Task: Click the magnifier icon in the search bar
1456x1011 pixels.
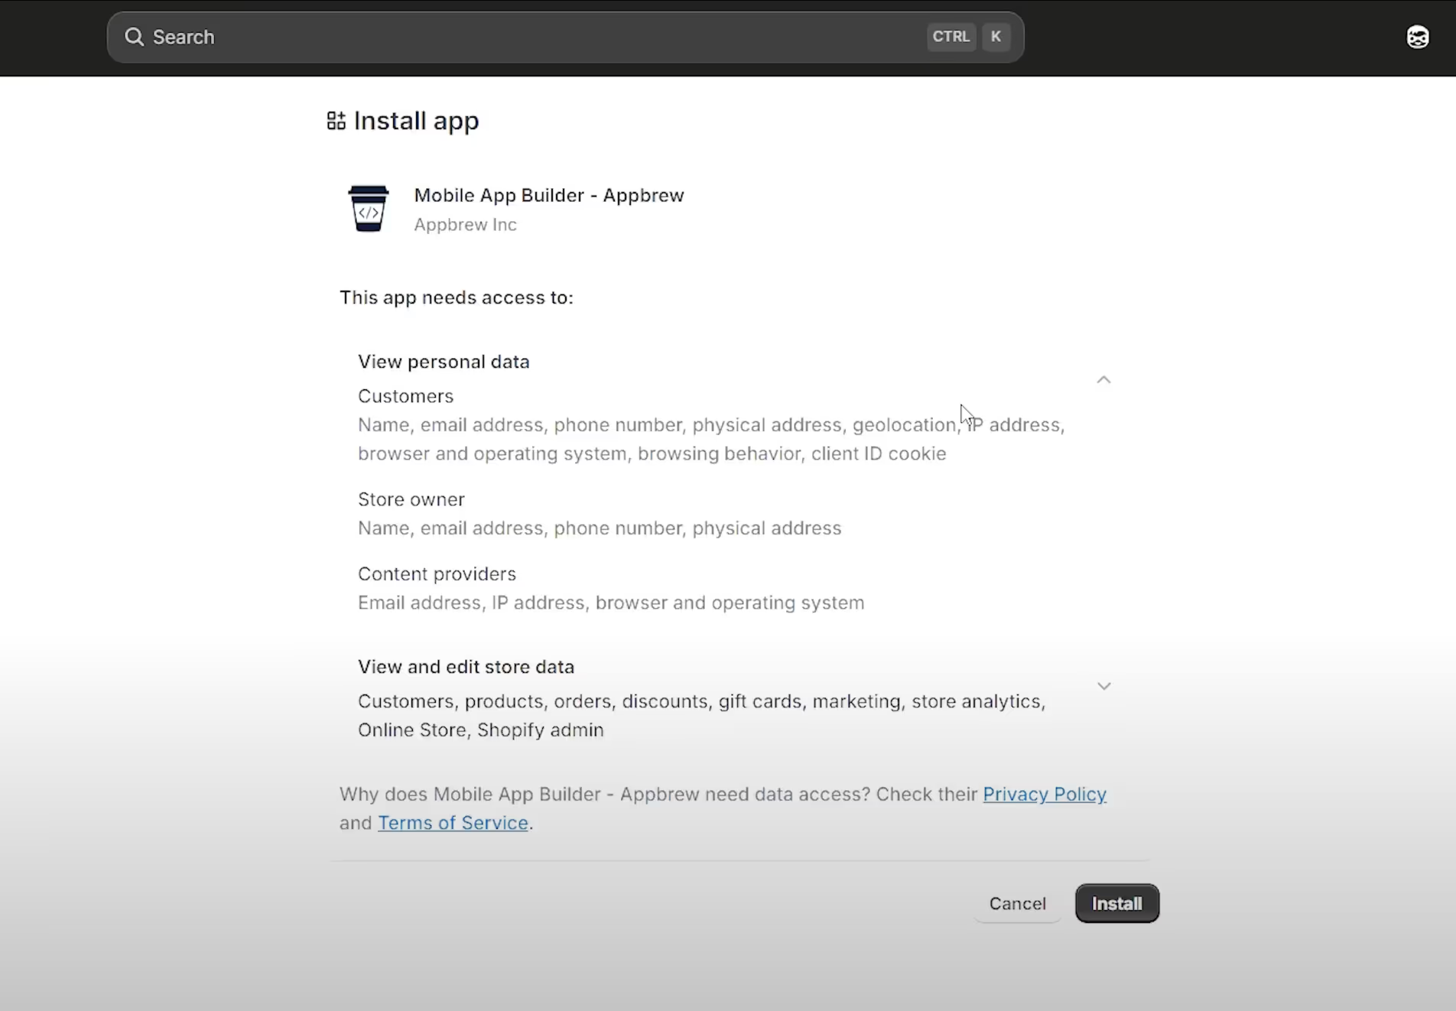Action: pyautogui.click(x=134, y=37)
